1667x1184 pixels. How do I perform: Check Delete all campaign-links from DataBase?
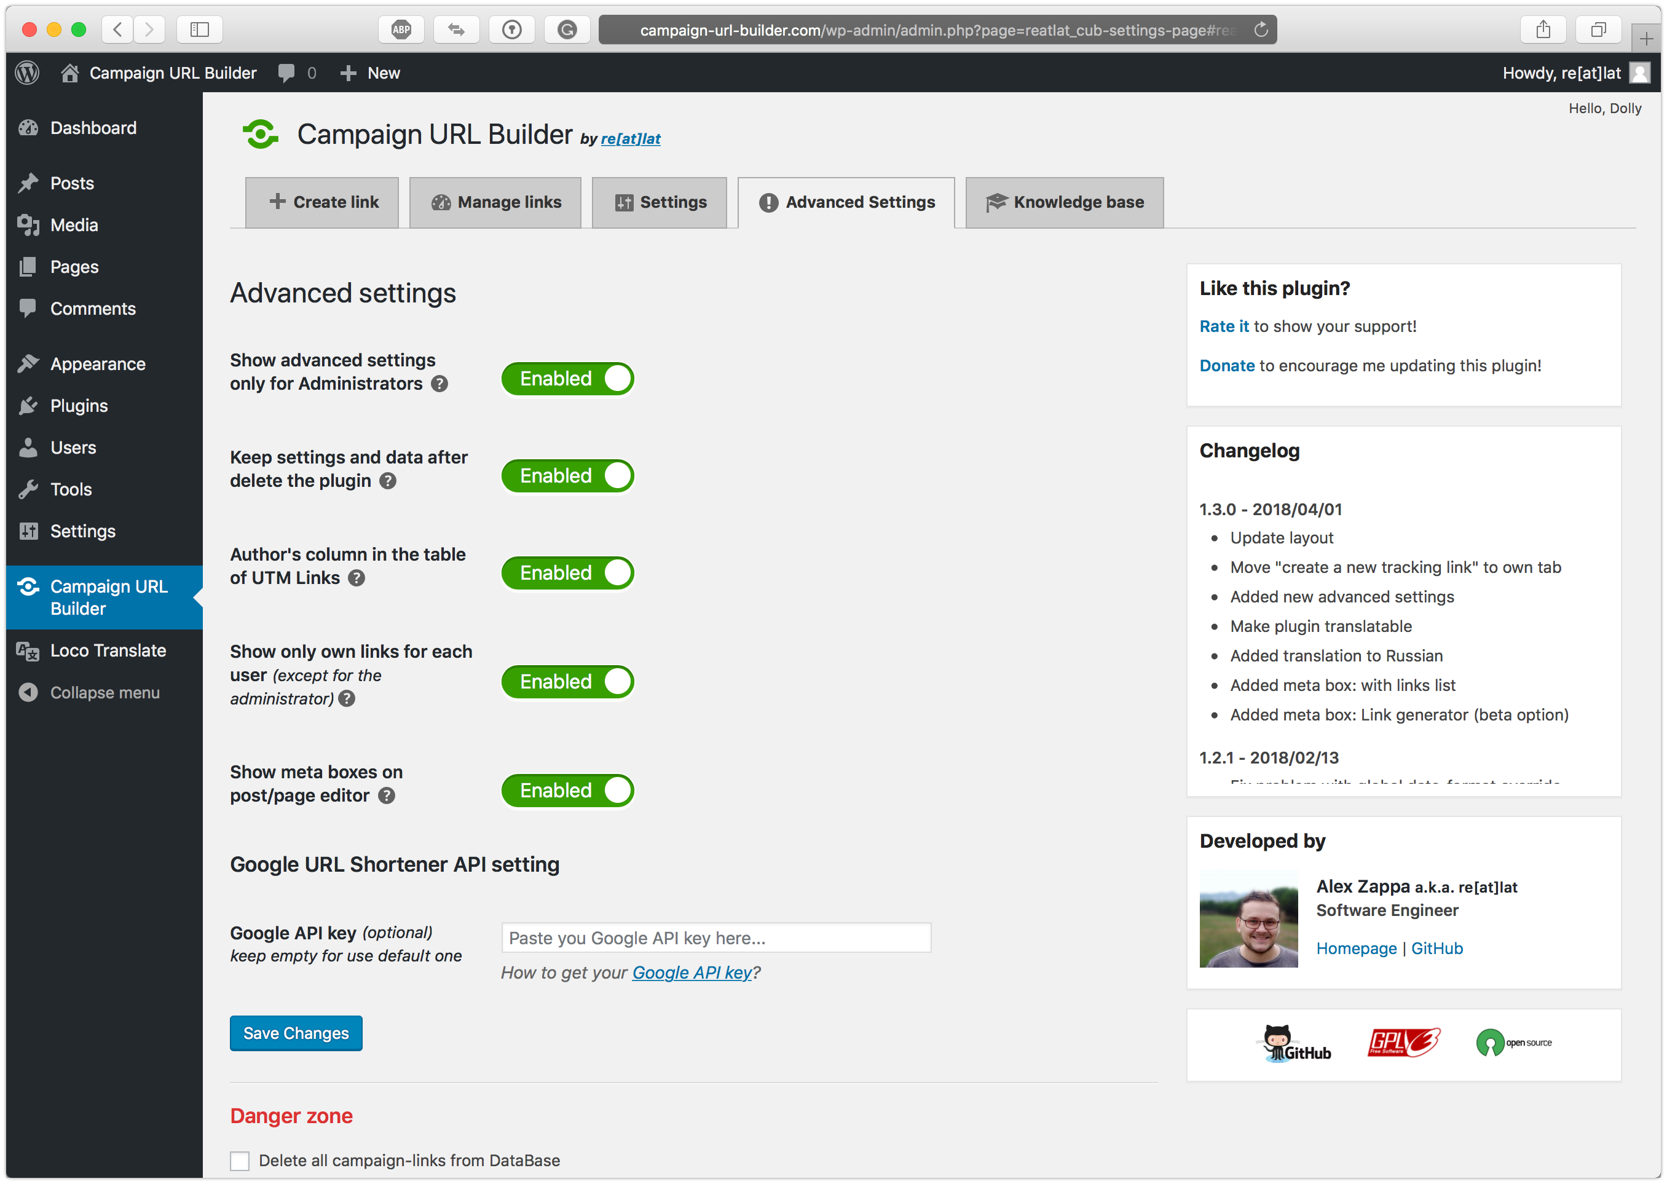click(240, 1161)
